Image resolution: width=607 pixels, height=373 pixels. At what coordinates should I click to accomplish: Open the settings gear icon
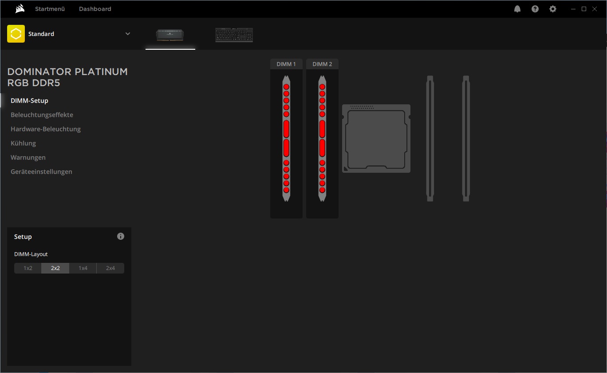point(553,9)
